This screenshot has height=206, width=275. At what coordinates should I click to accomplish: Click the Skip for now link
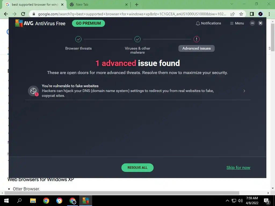pos(238,168)
